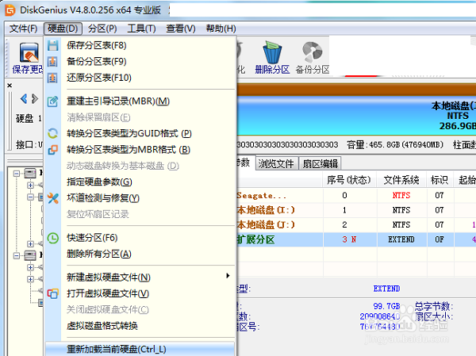Click the blue NTFS partition bar
The image size is (476, 356).
tap(356, 115)
